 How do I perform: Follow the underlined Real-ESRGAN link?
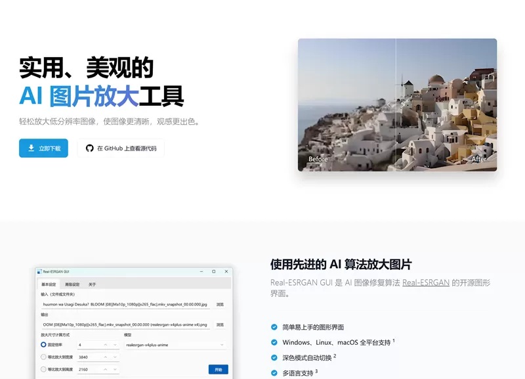click(425, 282)
